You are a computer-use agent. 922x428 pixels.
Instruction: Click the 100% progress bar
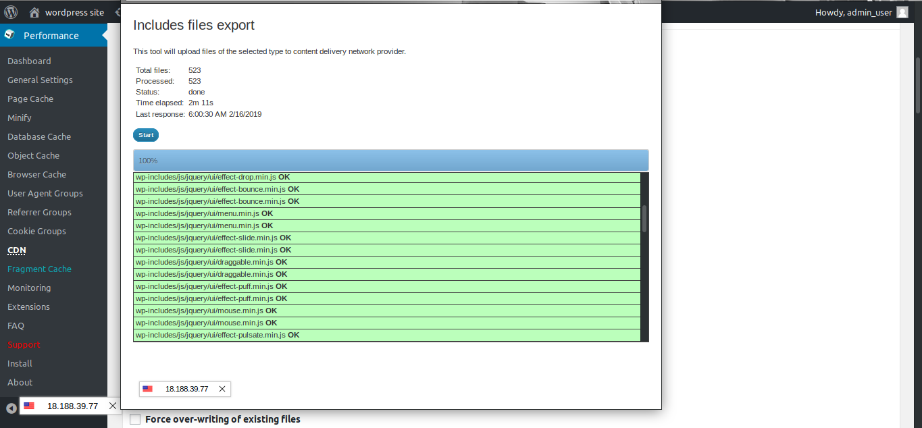click(390, 160)
